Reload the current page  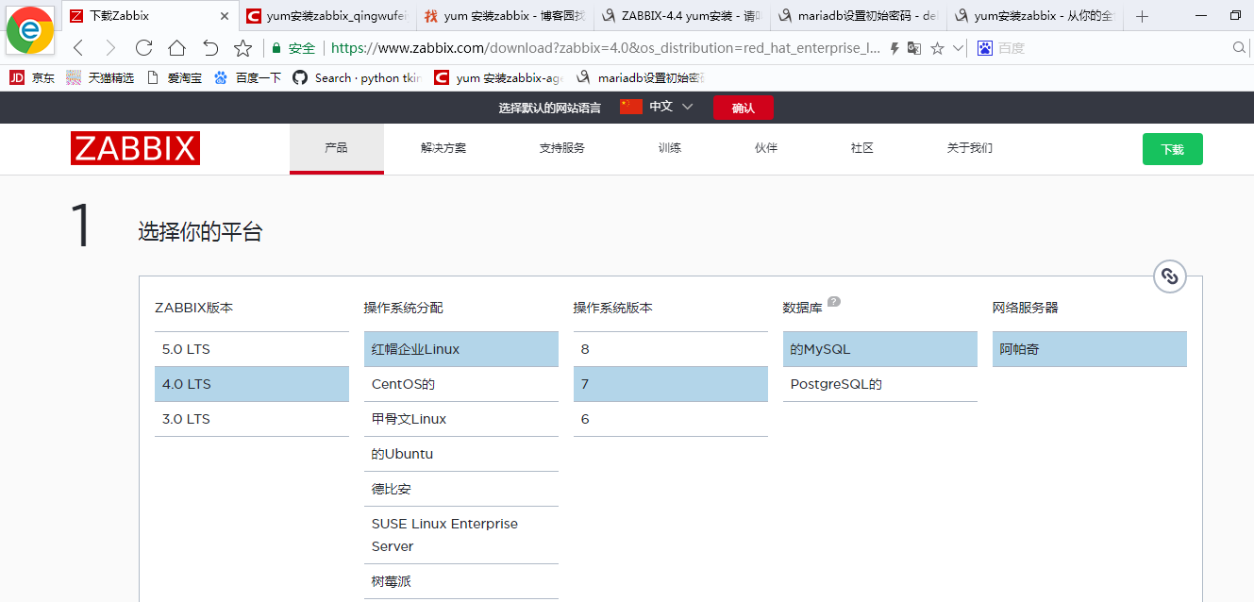143,48
